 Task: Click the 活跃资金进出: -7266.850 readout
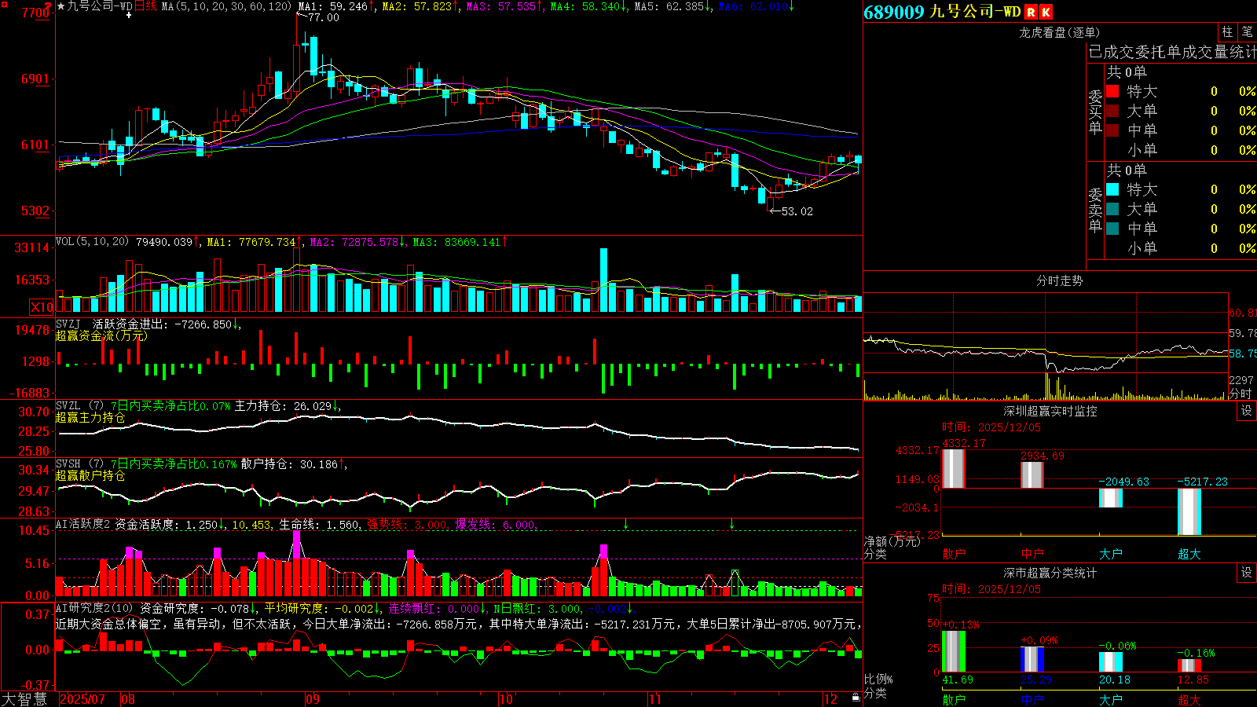coord(163,324)
